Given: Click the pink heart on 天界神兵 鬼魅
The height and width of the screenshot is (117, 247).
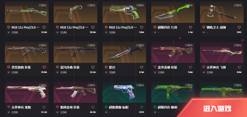Looking at the screenshot, I should click(44, 107).
